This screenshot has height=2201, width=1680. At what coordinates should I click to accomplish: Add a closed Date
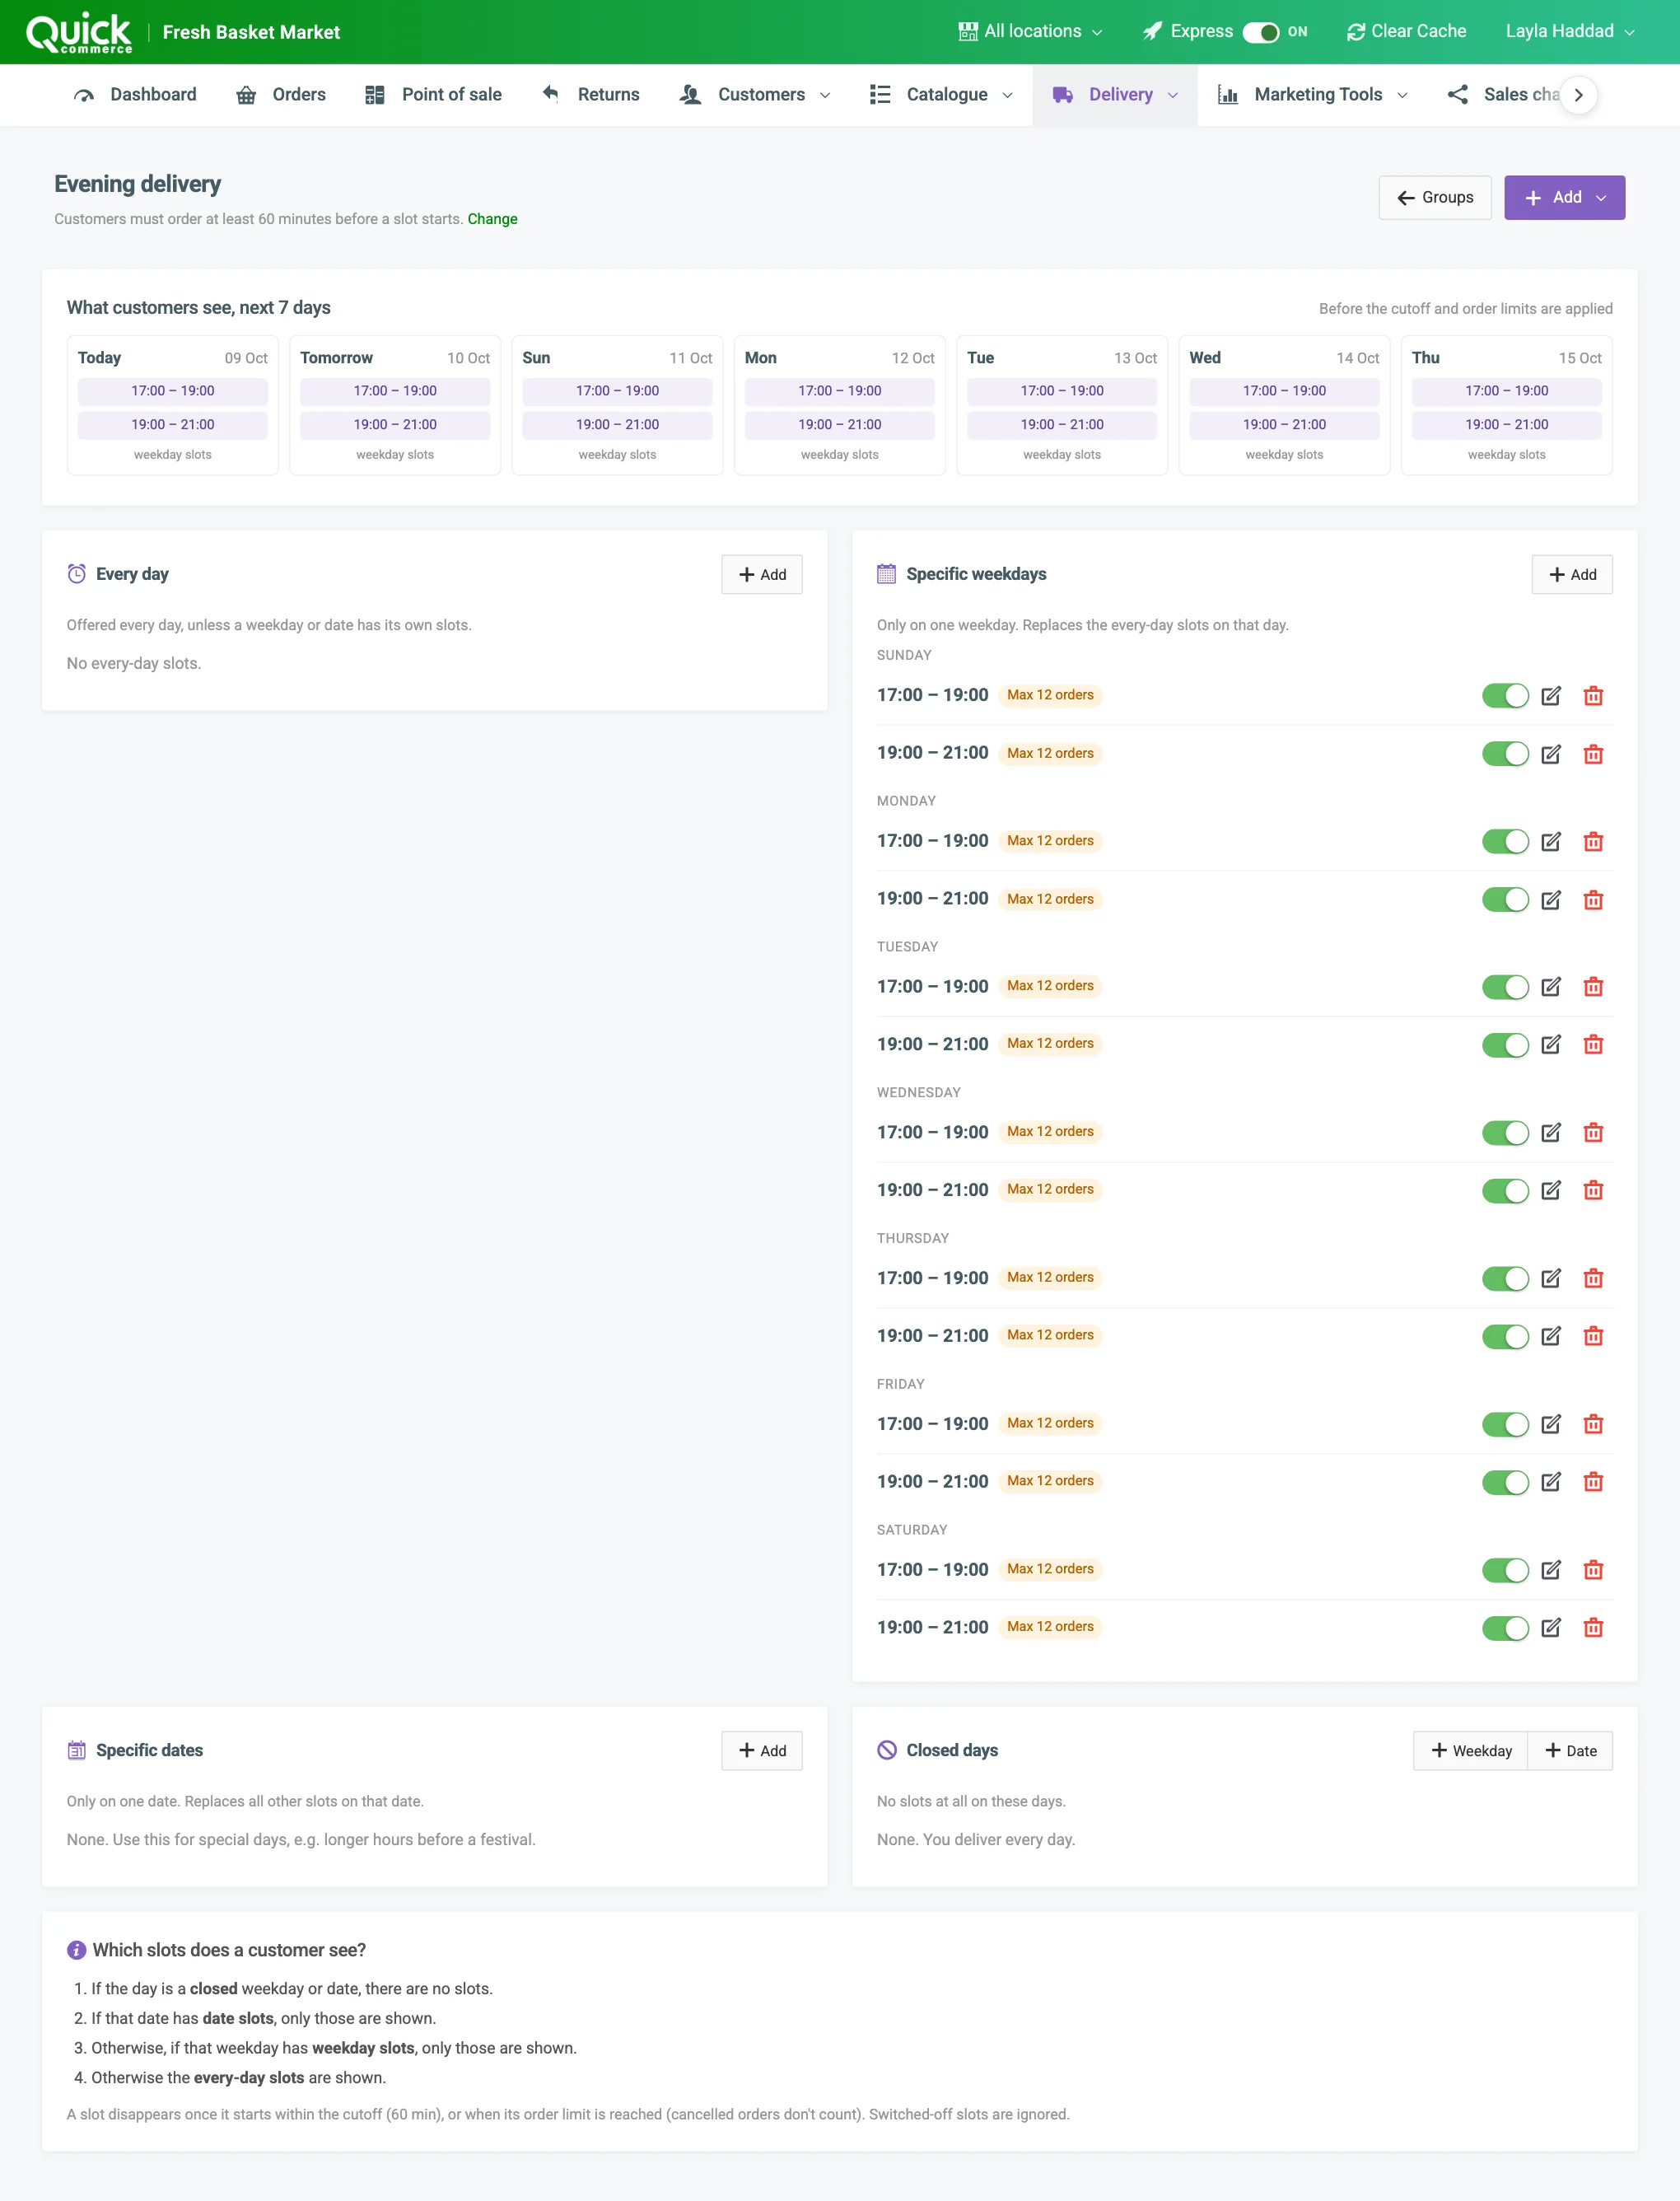click(1570, 1751)
